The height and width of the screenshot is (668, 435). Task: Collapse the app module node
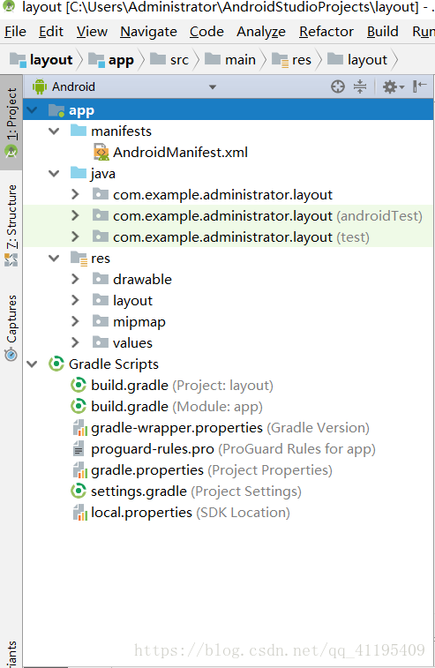32,110
